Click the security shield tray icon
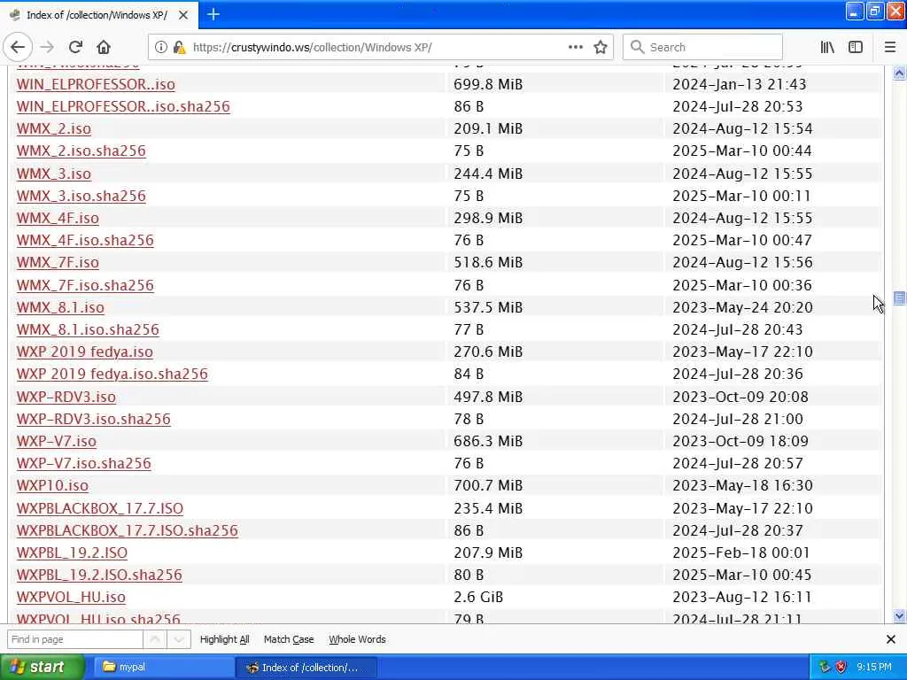Screen dimensions: 907x680 tap(841, 667)
